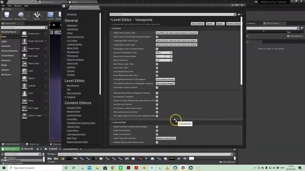305x171 pixels.
Task: Open Help menu in main window
Action: [x=26, y=6]
